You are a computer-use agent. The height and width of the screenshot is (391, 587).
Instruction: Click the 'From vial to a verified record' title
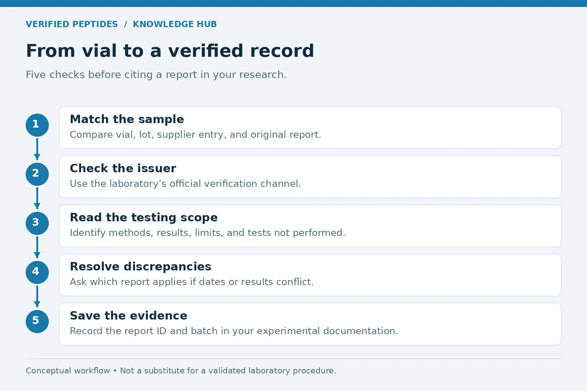pyautogui.click(x=170, y=51)
